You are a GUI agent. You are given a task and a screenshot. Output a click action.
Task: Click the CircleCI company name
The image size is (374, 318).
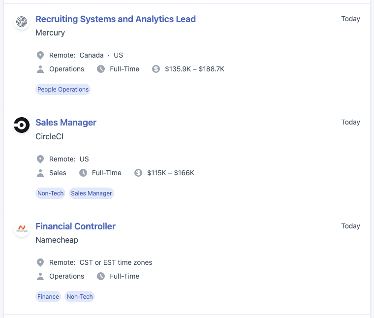coord(49,136)
